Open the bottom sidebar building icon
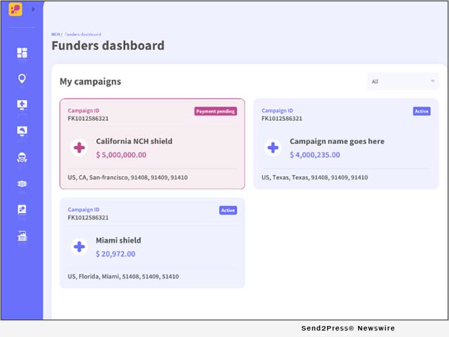Viewport: 449px width, 337px height. click(22, 236)
